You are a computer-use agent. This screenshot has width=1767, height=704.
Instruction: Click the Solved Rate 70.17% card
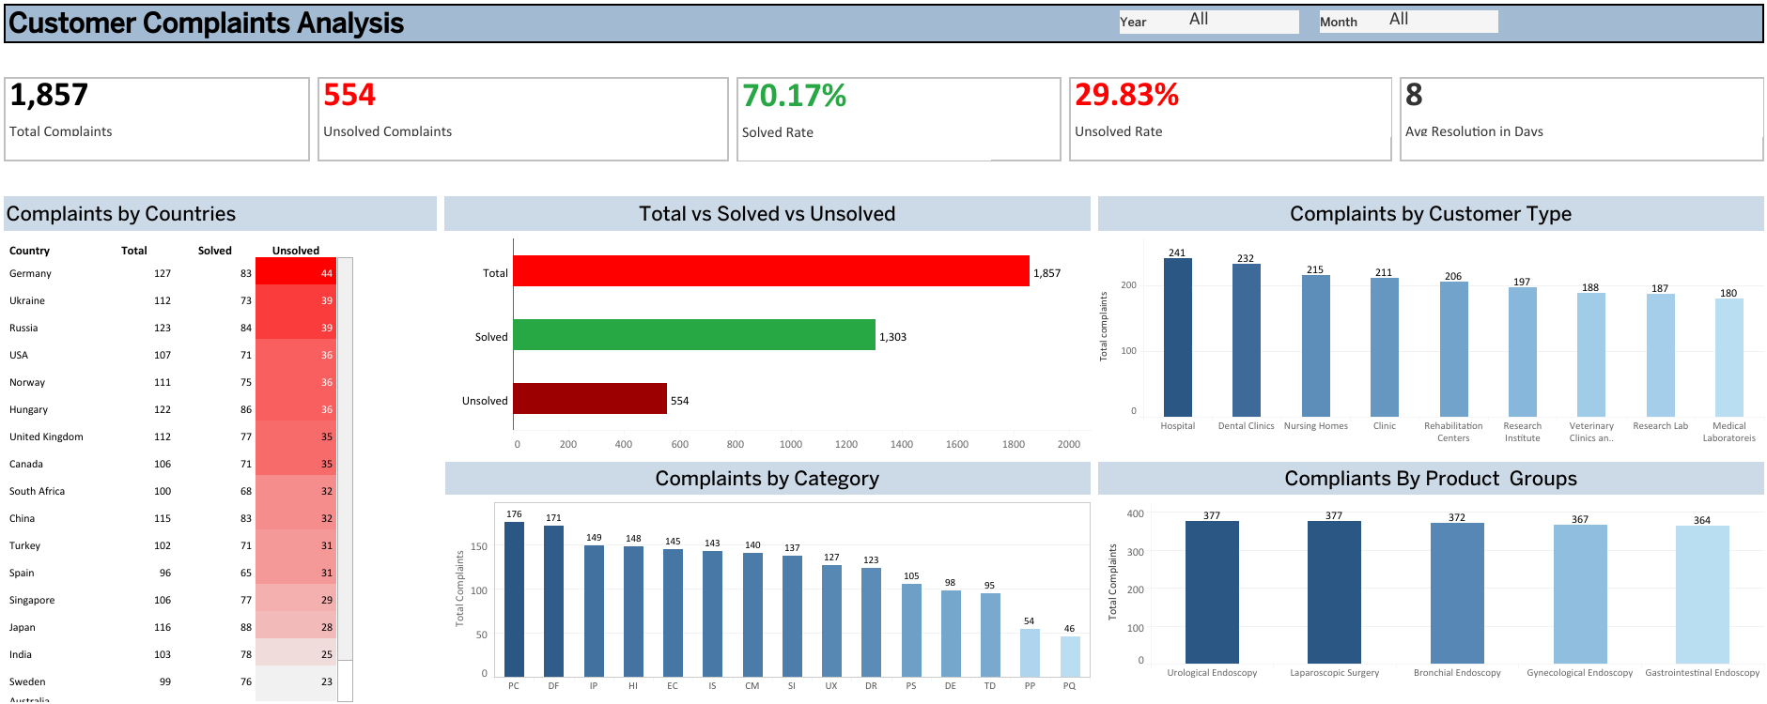(898, 119)
